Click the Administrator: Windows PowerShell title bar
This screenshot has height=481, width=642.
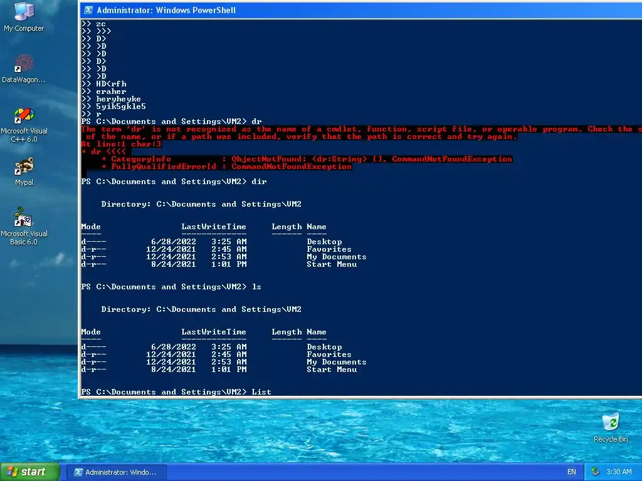[360, 10]
